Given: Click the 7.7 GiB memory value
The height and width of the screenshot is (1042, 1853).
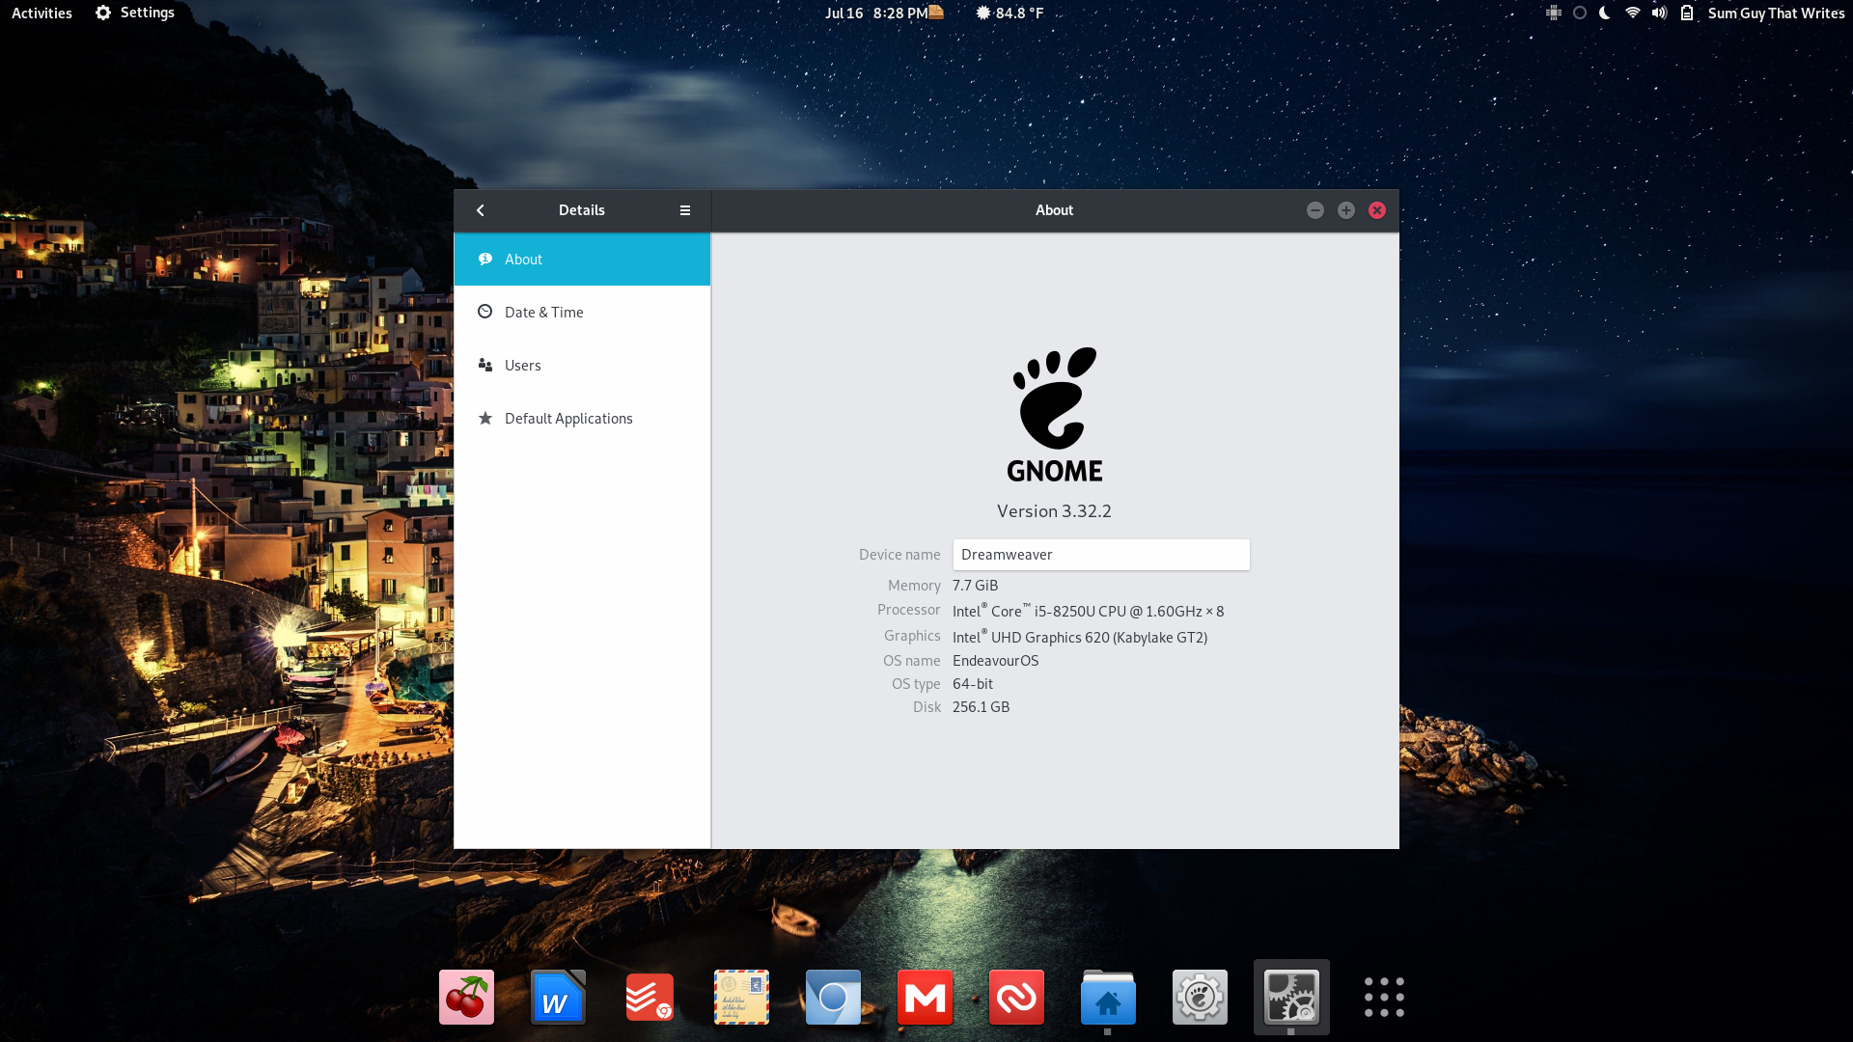Looking at the screenshot, I should (975, 586).
